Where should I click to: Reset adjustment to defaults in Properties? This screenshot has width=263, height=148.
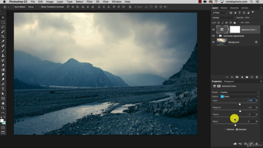click(246, 144)
